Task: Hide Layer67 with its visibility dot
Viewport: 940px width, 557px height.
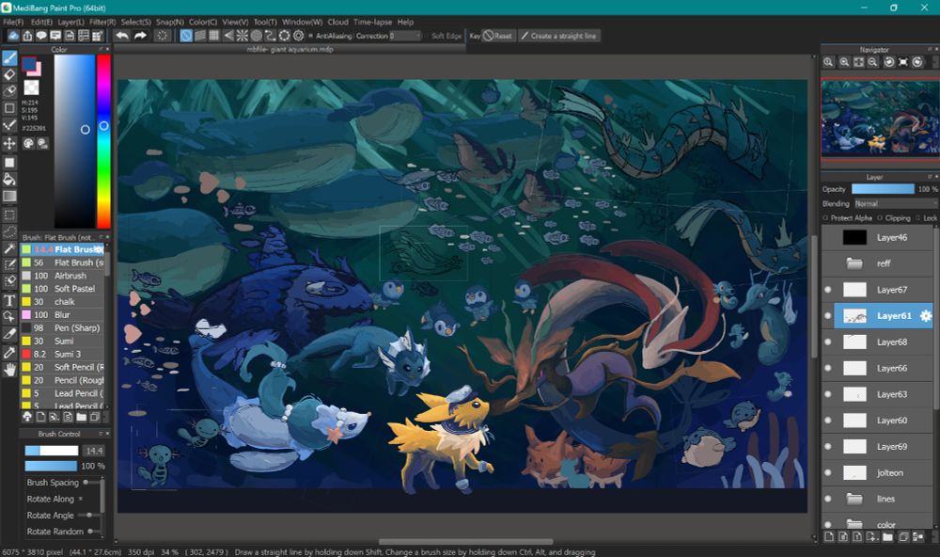Action: tap(828, 290)
